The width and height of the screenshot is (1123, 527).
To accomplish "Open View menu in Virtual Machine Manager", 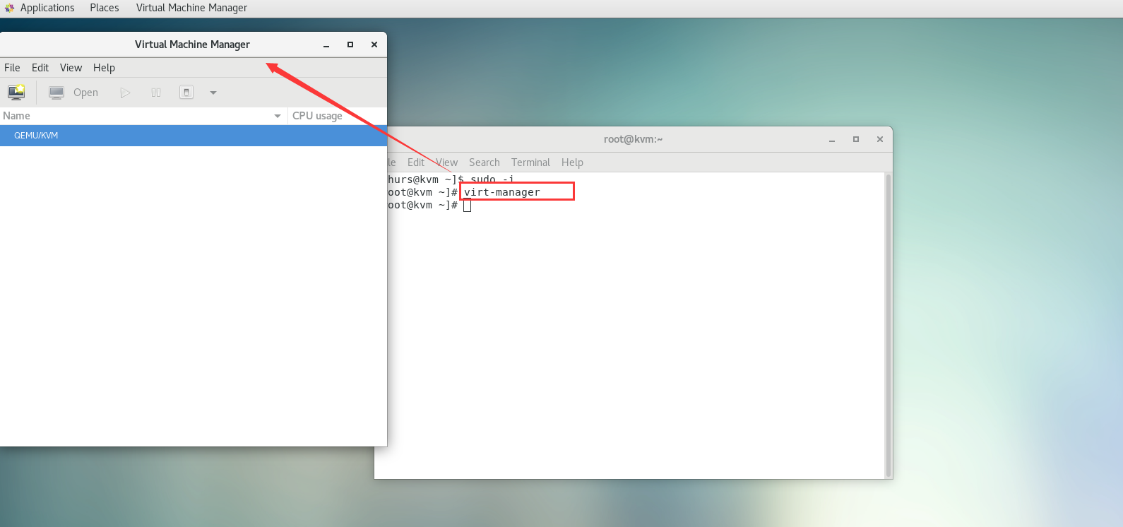I will [x=71, y=68].
